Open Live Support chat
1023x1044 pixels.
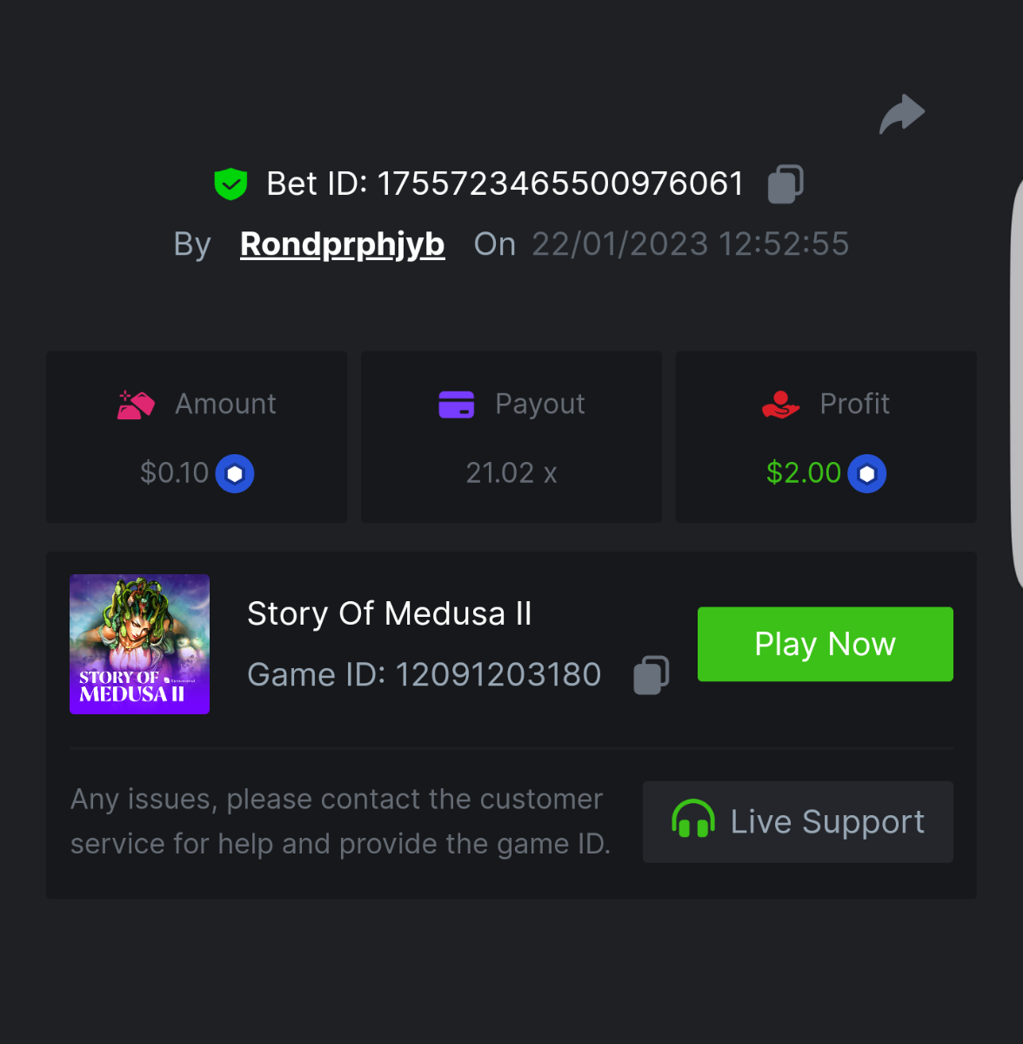pos(798,822)
